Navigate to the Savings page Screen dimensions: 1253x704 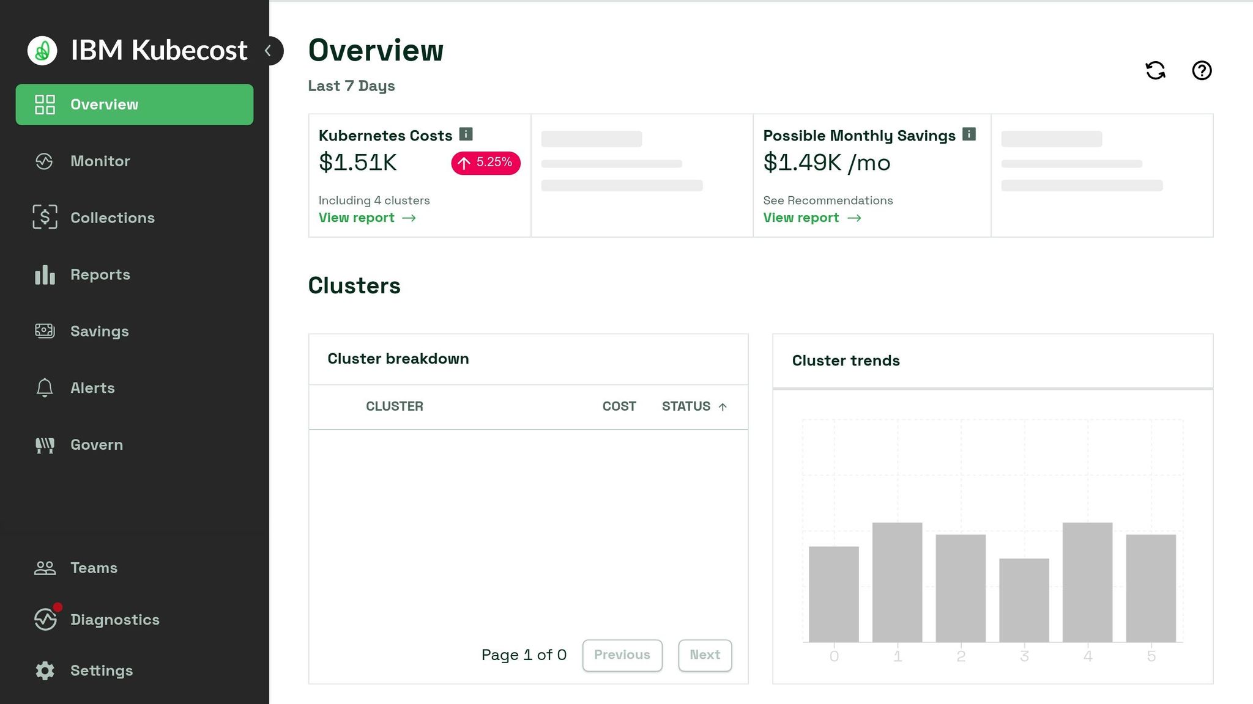[x=99, y=331]
